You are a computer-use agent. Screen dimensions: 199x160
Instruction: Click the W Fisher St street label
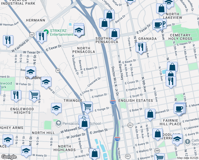(23, 84)
